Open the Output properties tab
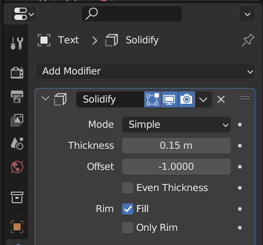 tap(17, 97)
